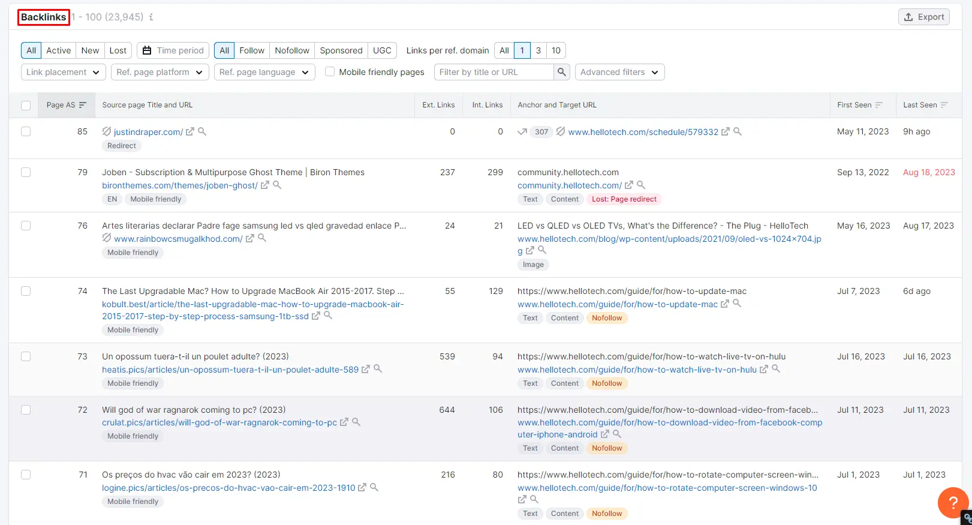This screenshot has height=525, width=972.
Task: Open bironthemes.com/themes/joben-ghost/ link
Action: click(x=180, y=185)
